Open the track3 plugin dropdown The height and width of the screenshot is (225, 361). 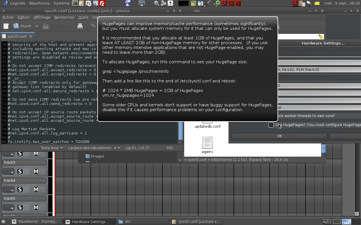(9, 172)
